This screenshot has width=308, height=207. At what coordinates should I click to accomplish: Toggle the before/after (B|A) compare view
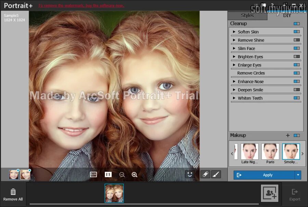(93, 175)
